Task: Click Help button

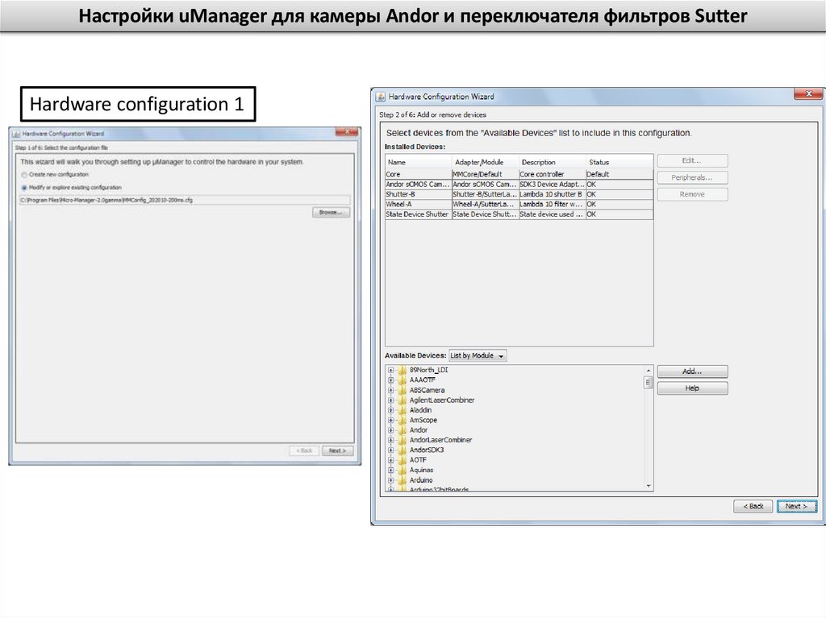Action: (x=692, y=388)
